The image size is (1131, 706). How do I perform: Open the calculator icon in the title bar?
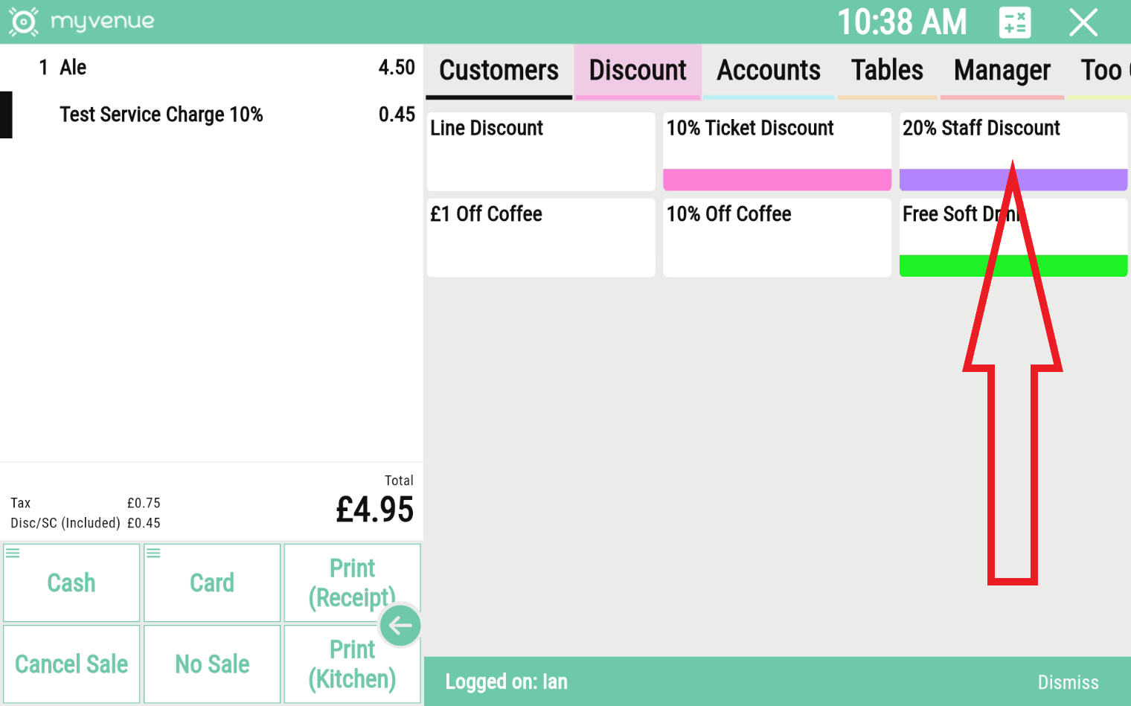pos(1014,22)
